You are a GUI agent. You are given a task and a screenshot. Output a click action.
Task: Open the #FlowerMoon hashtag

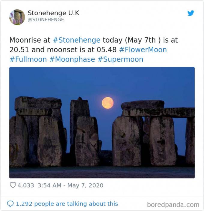[143, 50]
